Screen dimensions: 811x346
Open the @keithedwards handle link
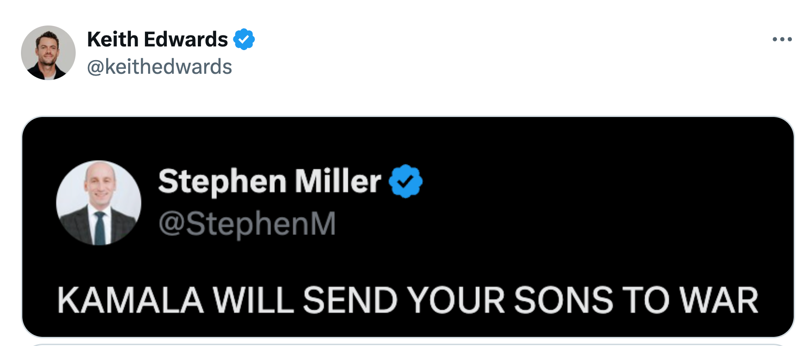coord(160,67)
